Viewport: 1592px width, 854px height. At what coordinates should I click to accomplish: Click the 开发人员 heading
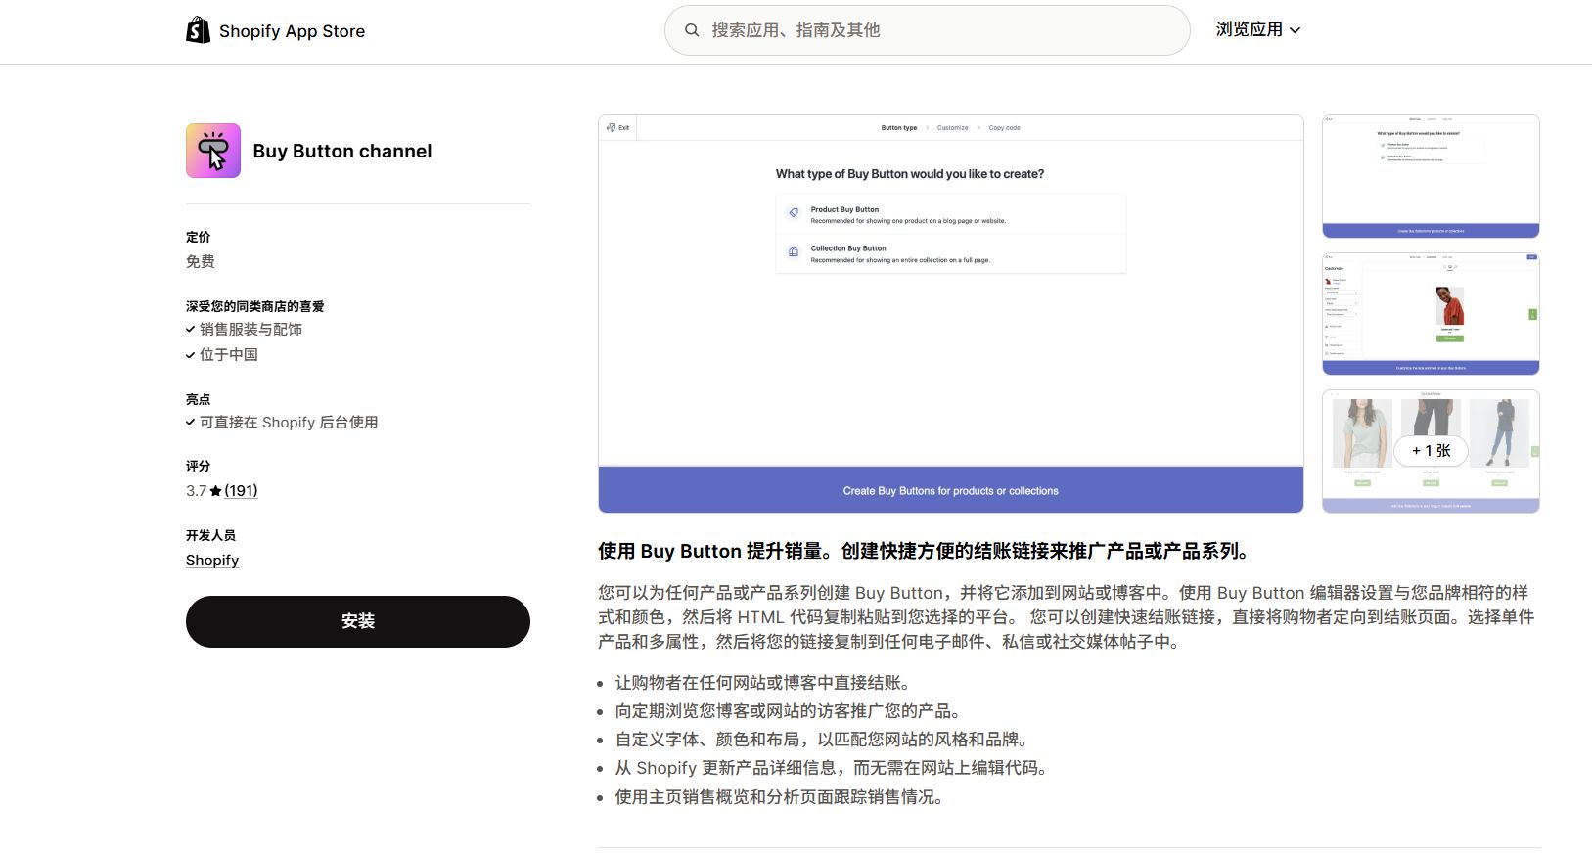[x=210, y=535]
